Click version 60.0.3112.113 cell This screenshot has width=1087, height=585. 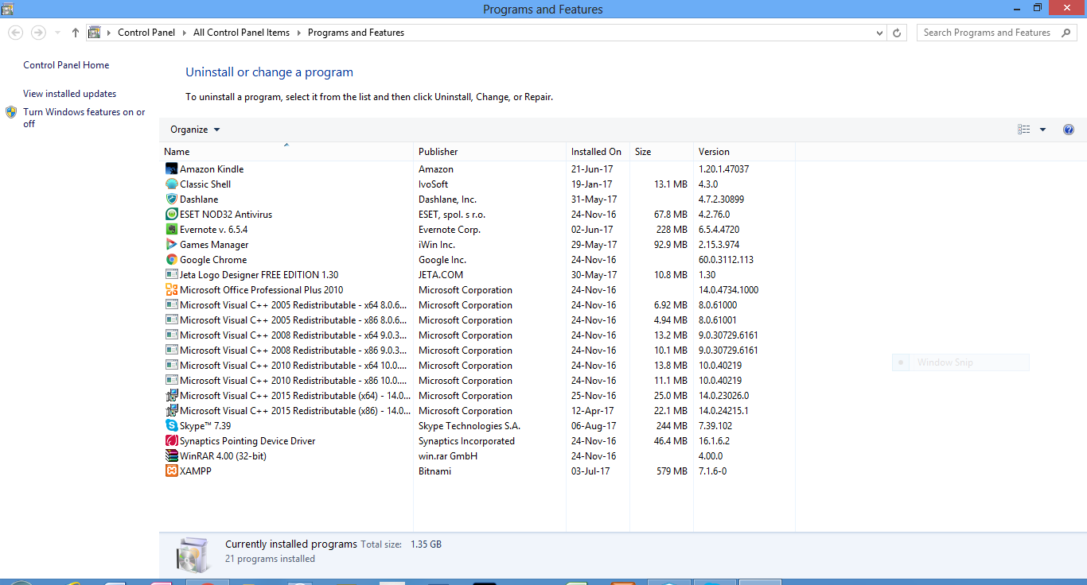[726, 259]
